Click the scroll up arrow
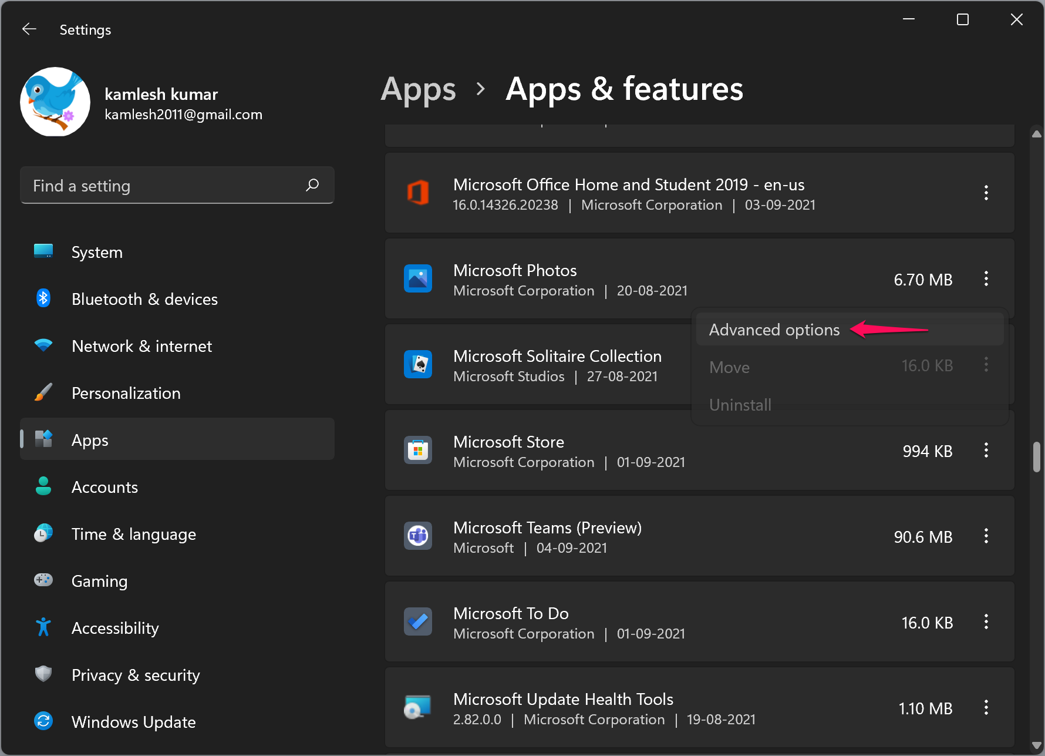1045x756 pixels. tap(1037, 134)
